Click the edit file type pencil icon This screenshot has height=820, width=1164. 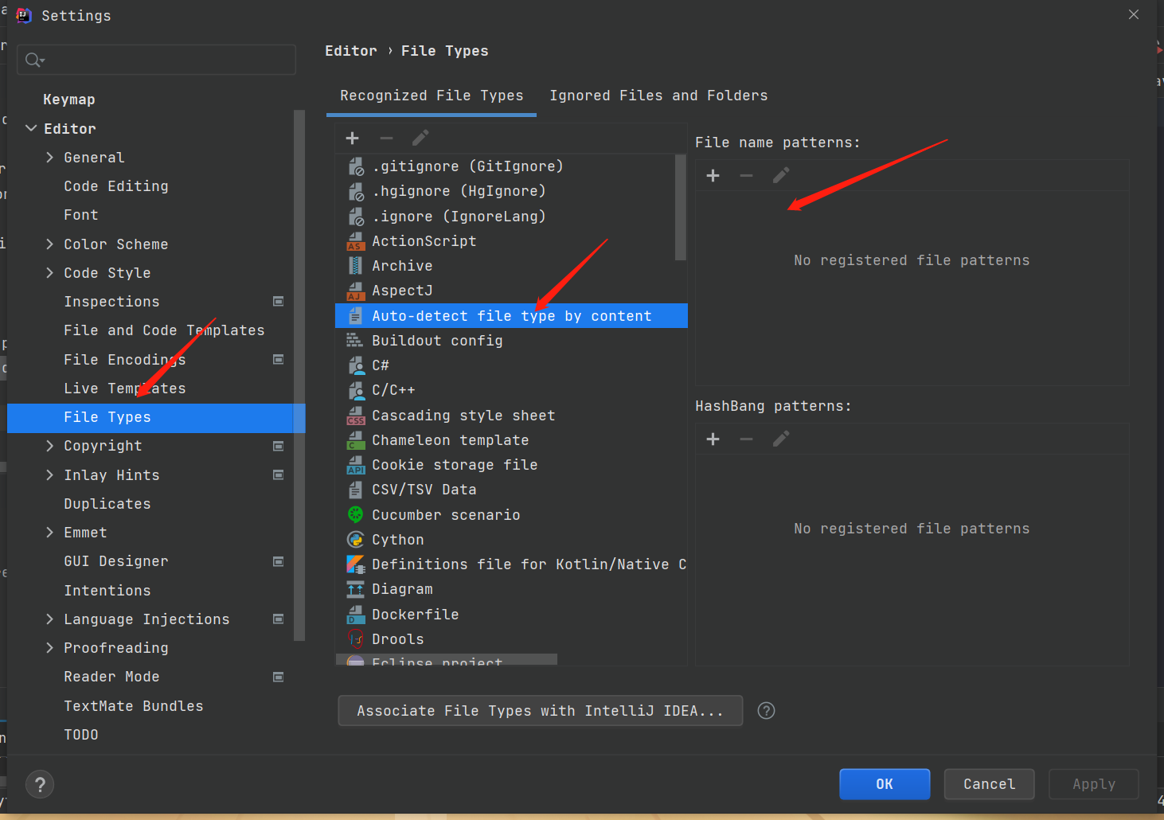coord(420,139)
